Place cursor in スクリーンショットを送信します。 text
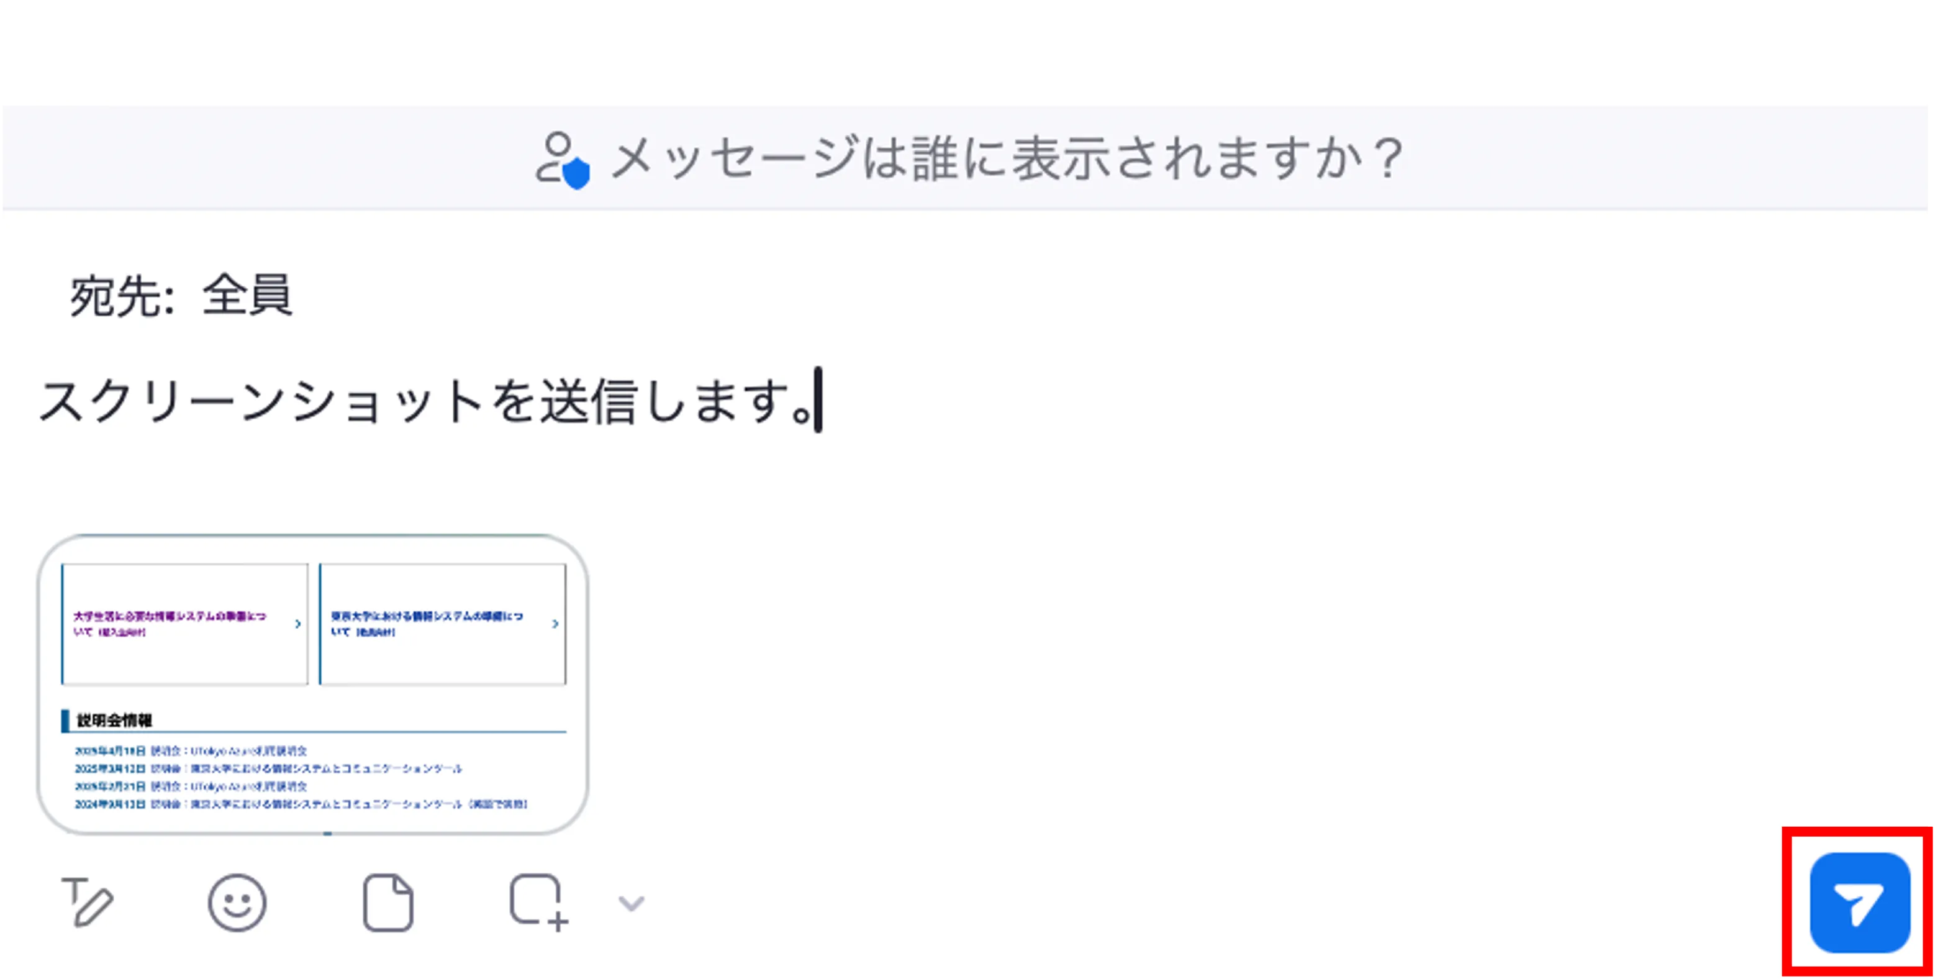Image resolution: width=1935 pixels, height=979 pixels. 420,402
